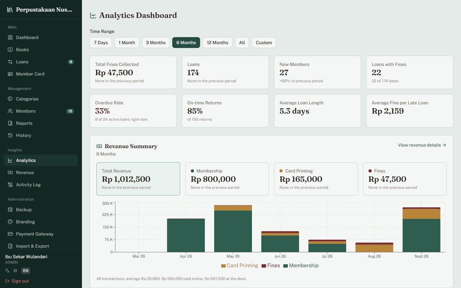Click the Loans badge showing 8
The height and width of the screenshot is (288, 461).
(71, 62)
